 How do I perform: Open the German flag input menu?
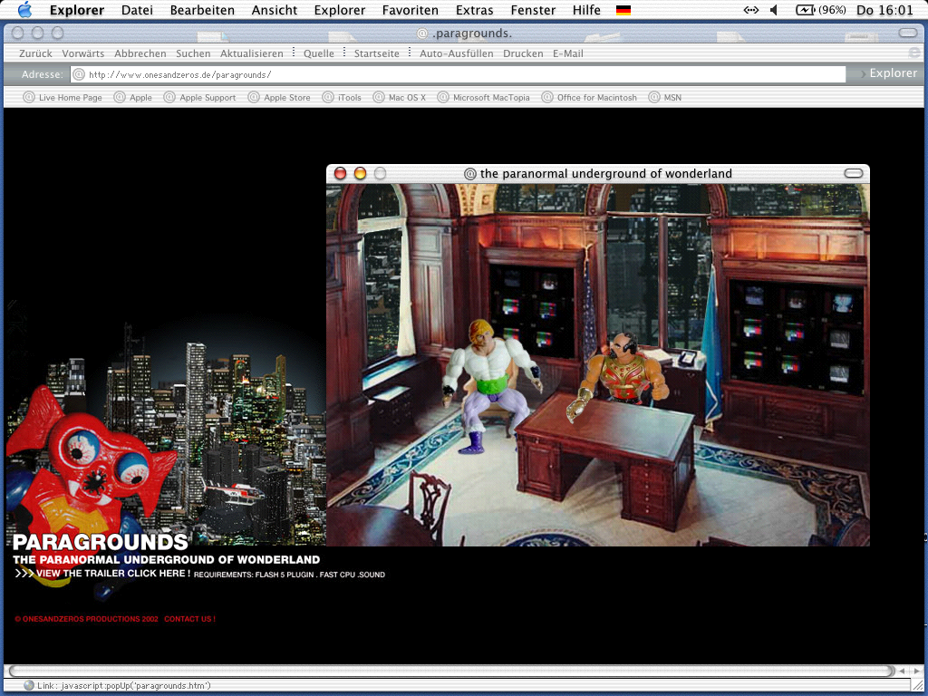coord(623,10)
